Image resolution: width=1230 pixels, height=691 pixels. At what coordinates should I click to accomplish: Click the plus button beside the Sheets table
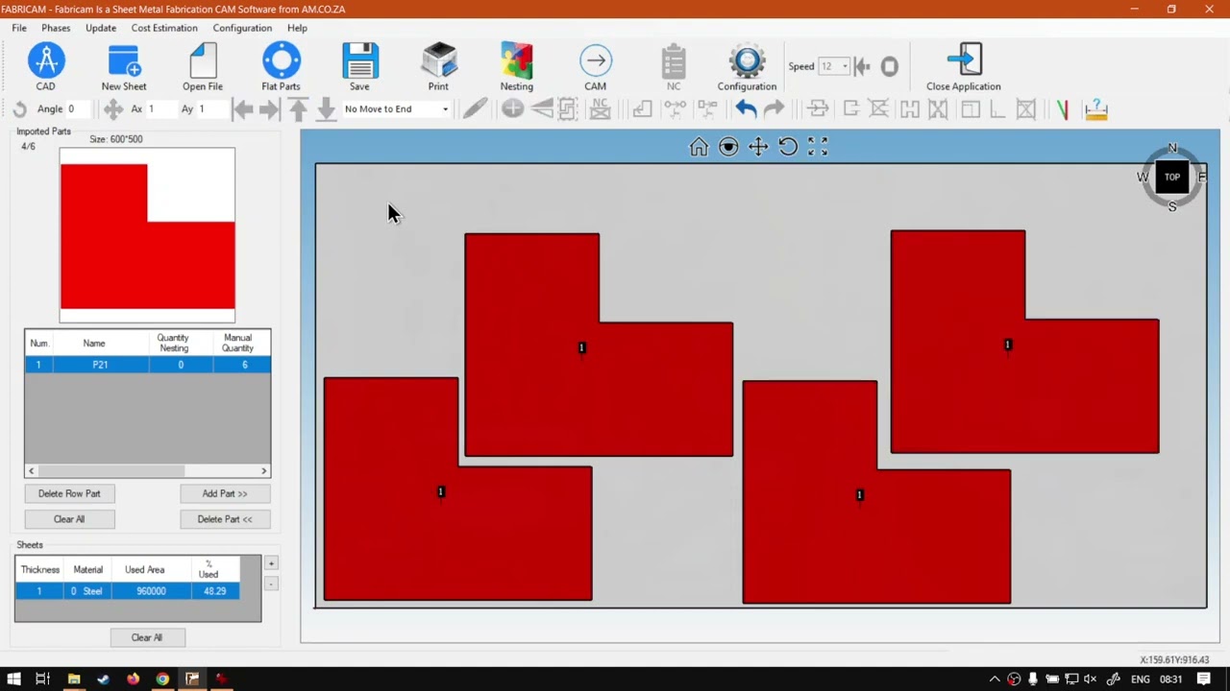[271, 563]
